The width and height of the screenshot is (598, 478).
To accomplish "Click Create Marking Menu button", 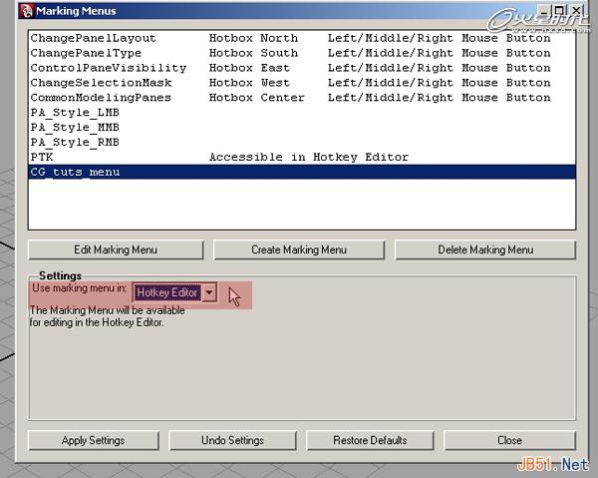I will (x=299, y=249).
